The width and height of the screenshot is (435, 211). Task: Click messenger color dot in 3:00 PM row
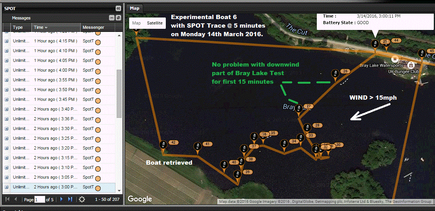(98, 188)
